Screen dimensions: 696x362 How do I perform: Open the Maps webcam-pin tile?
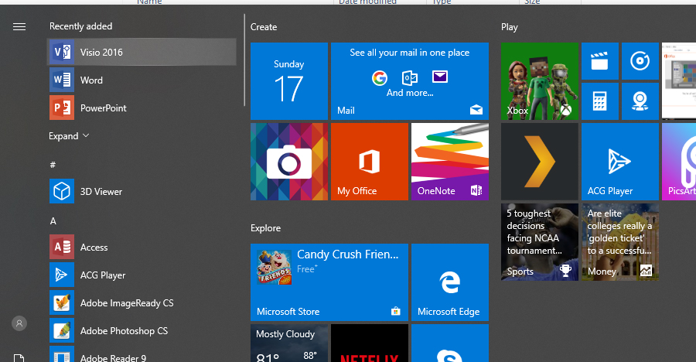[640, 101]
